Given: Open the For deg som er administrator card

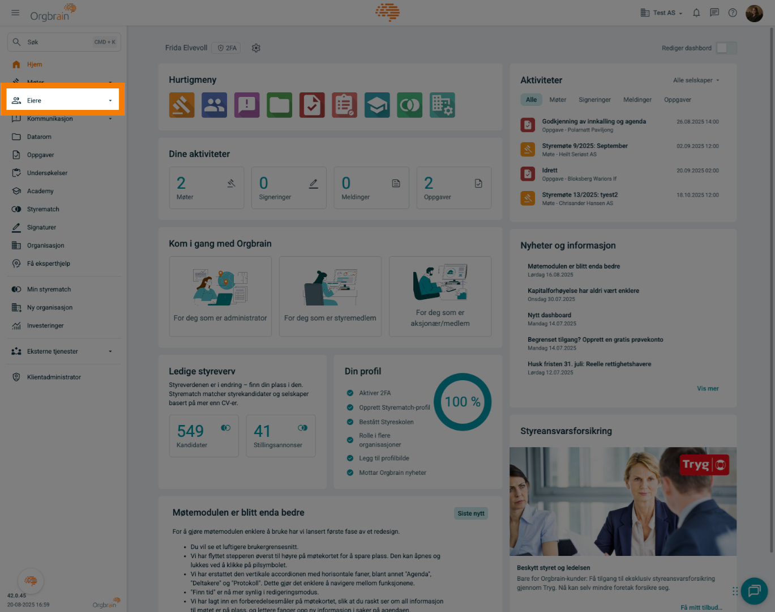Looking at the screenshot, I should [220, 296].
